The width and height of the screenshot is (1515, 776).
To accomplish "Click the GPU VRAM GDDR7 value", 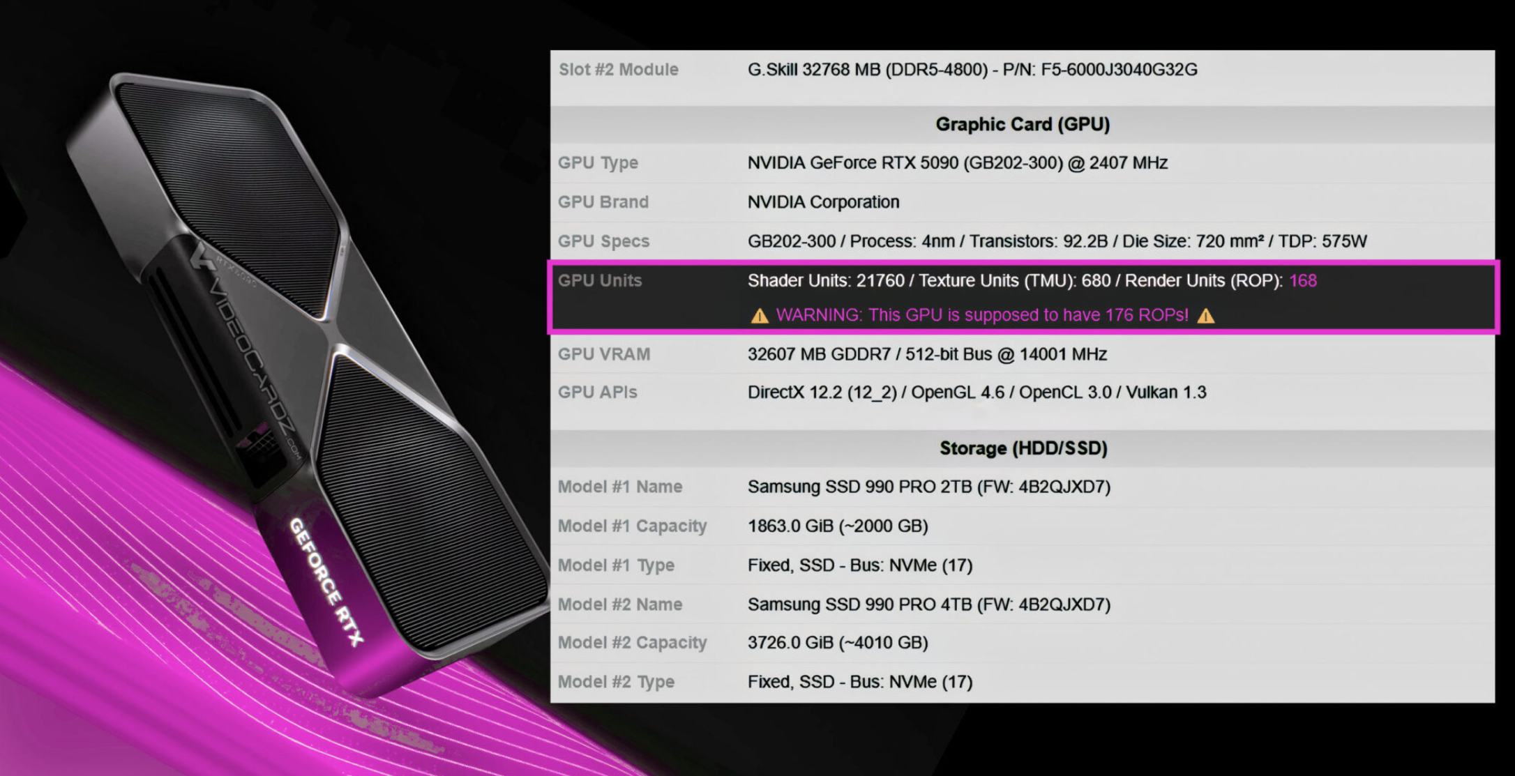I will coord(927,354).
